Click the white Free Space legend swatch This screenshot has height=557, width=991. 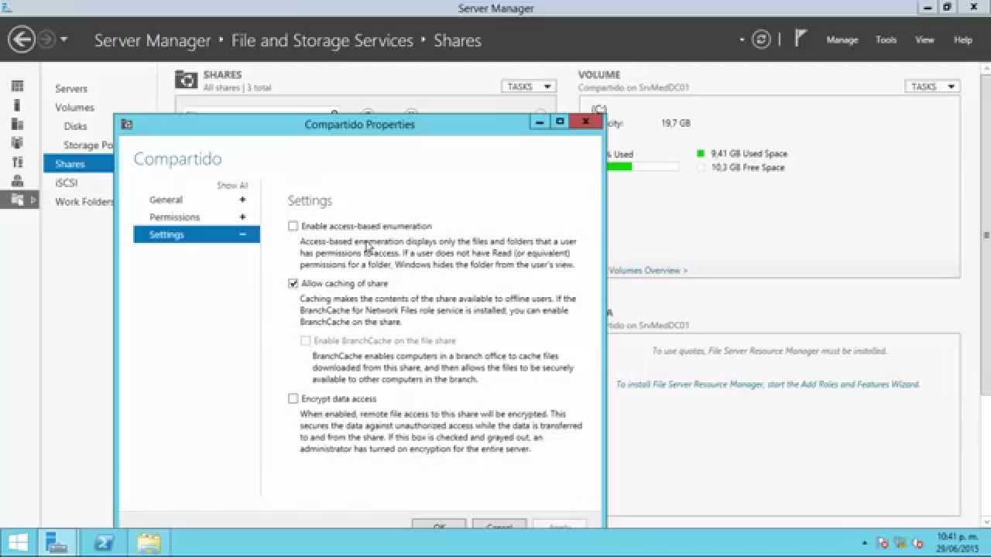[x=701, y=167]
